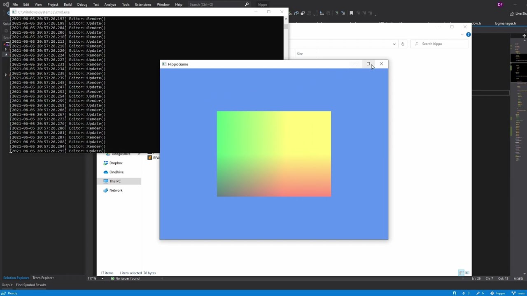This screenshot has height=296, width=527.
Task: Click the MIXED line endings indicator
Action: [x=518, y=279]
